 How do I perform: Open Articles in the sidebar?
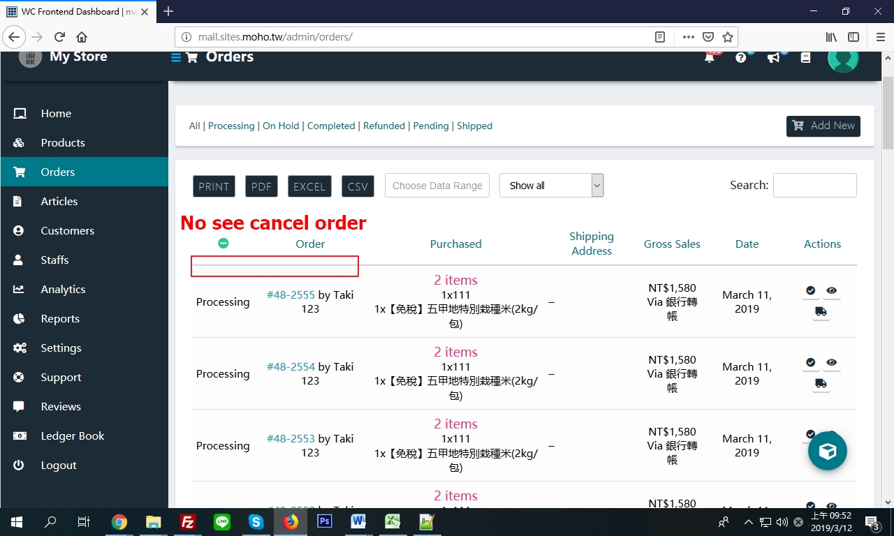point(85,202)
